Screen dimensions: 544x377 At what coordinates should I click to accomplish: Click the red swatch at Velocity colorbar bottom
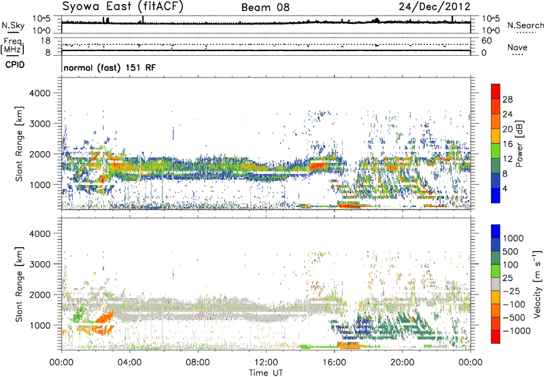tap(496, 337)
